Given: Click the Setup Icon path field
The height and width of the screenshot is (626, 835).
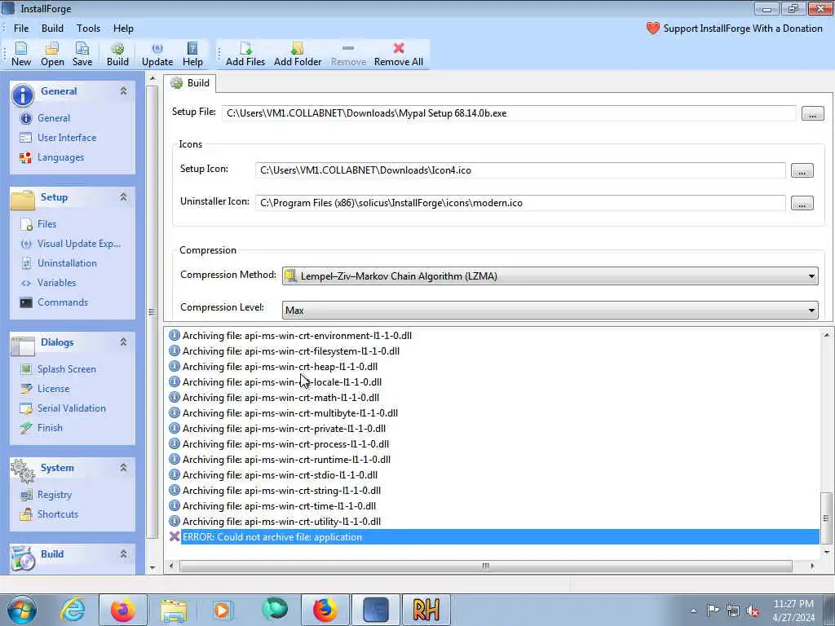Looking at the screenshot, I should (520, 170).
